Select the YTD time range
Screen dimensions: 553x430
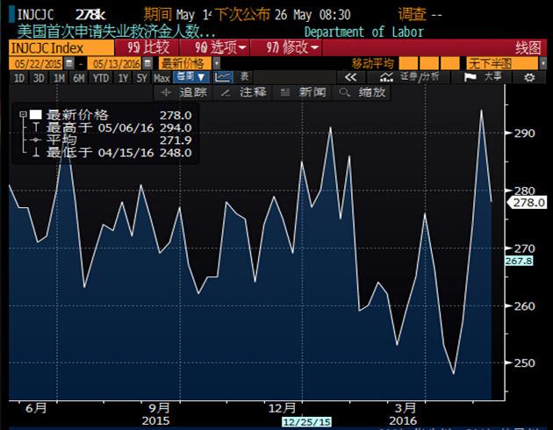[x=100, y=78]
